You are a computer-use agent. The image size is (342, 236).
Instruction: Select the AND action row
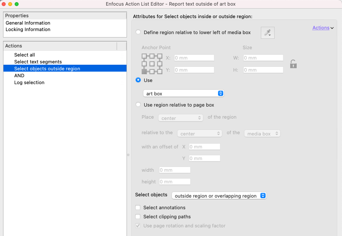(x=65, y=76)
